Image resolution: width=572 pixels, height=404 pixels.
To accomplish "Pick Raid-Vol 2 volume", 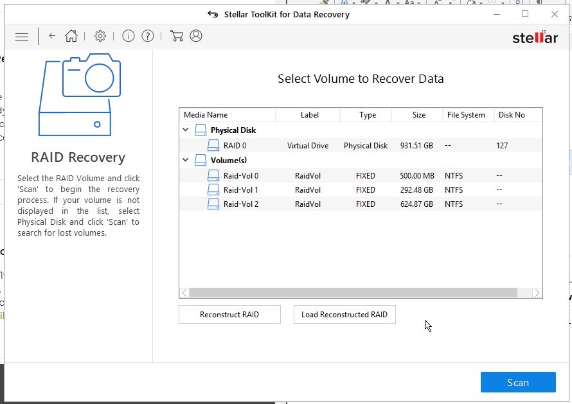I will pos(240,204).
